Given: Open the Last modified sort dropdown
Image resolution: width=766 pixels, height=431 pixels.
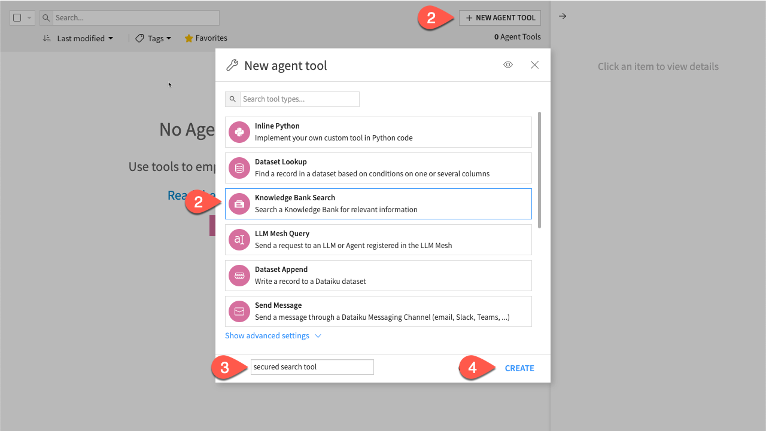Looking at the screenshot, I should tap(78, 38).
